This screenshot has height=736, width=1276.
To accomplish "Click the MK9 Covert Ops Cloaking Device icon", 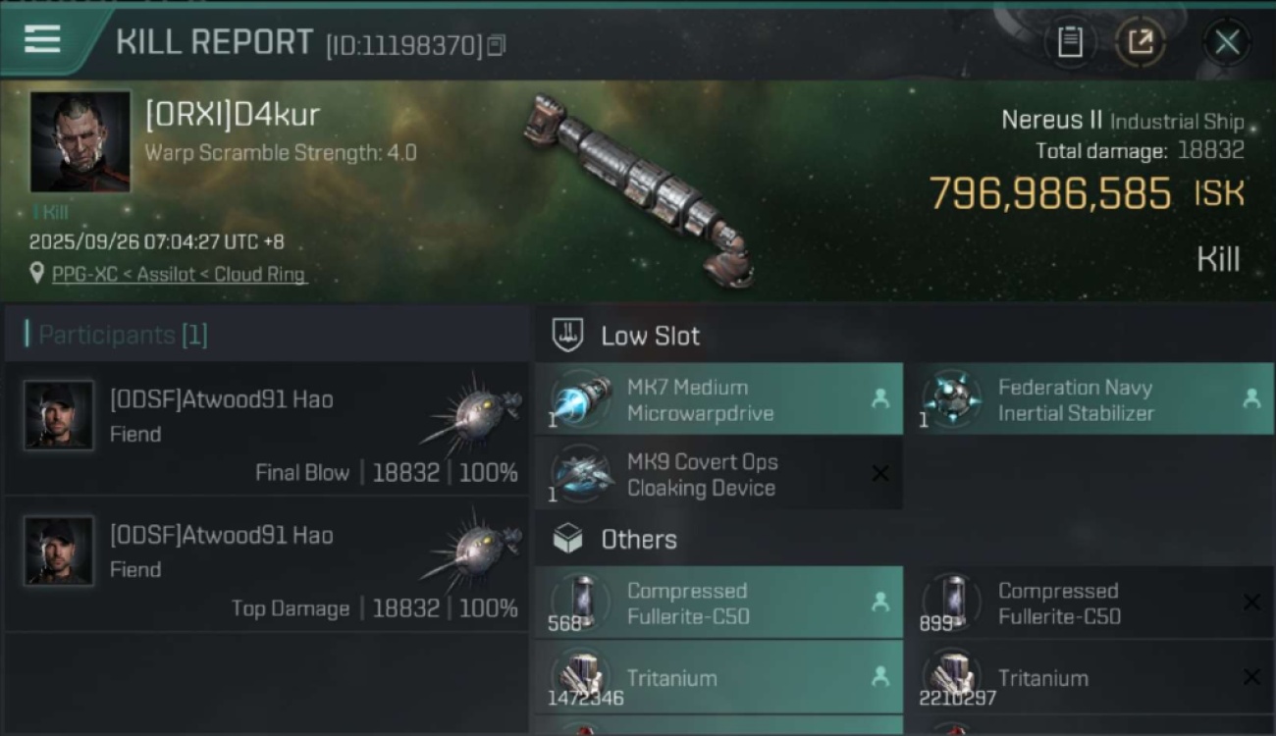I will 583,473.
